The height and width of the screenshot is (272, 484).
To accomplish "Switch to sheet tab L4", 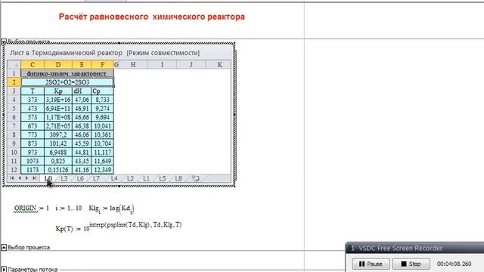I will pos(114,178).
